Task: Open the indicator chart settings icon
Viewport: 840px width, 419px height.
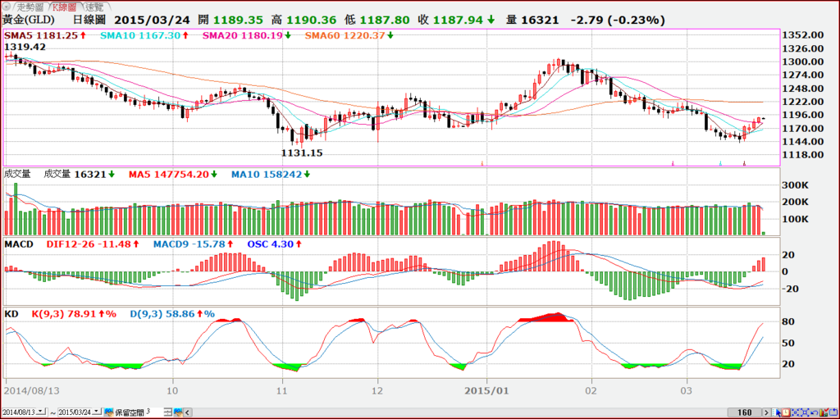Action: (824, 412)
